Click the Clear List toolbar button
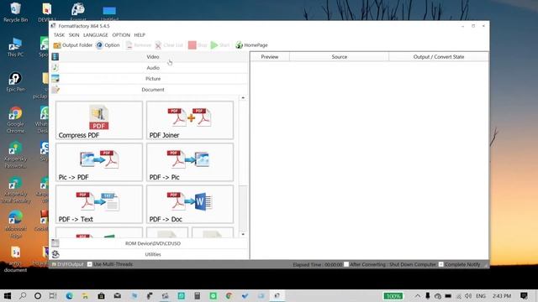The height and width of the screenshot is (302, 538). [169, 45]
